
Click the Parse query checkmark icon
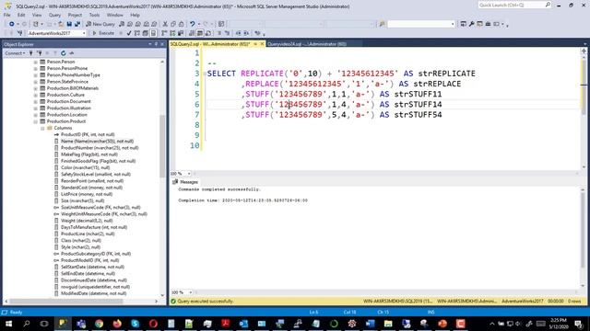click(129, 33)
